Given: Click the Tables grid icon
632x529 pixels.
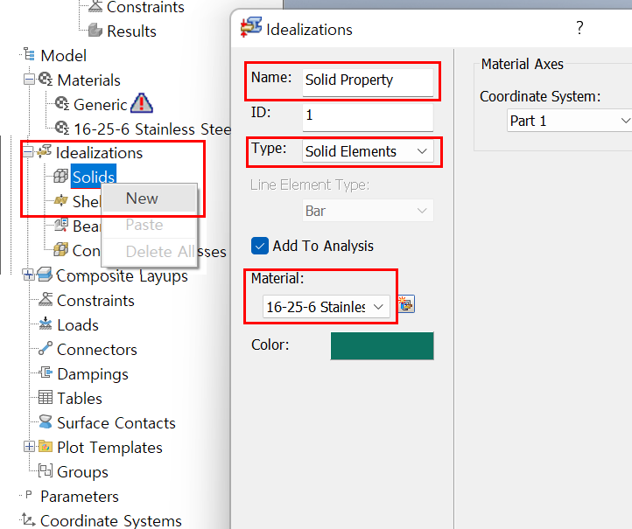Looking at the screenshot, I should (x=46, y=399).
